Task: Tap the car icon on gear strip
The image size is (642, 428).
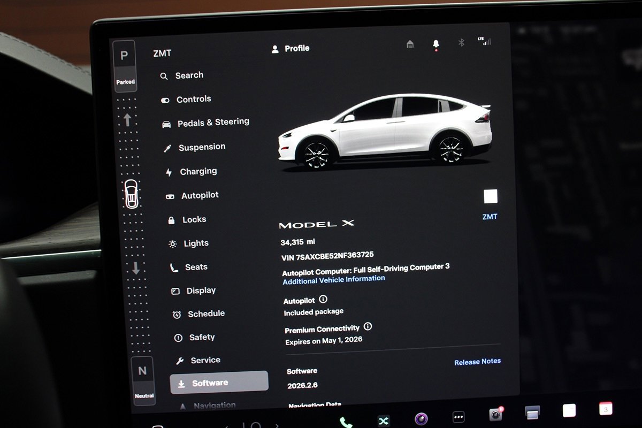Action: tap(131, 194)
